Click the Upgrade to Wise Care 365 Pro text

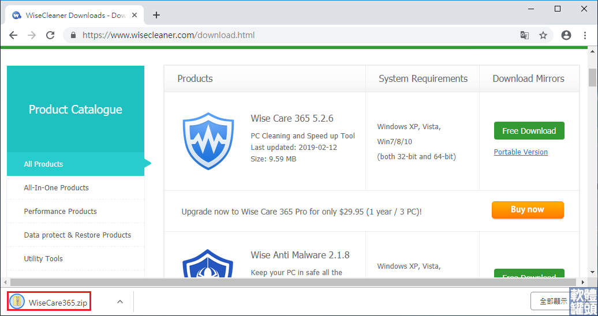tap(302, 212)
